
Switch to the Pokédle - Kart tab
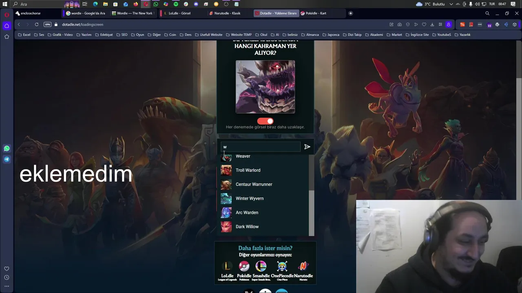[322, 13]
